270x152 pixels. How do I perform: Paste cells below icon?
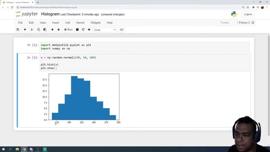pyautogui.click(x=45, y=30)
